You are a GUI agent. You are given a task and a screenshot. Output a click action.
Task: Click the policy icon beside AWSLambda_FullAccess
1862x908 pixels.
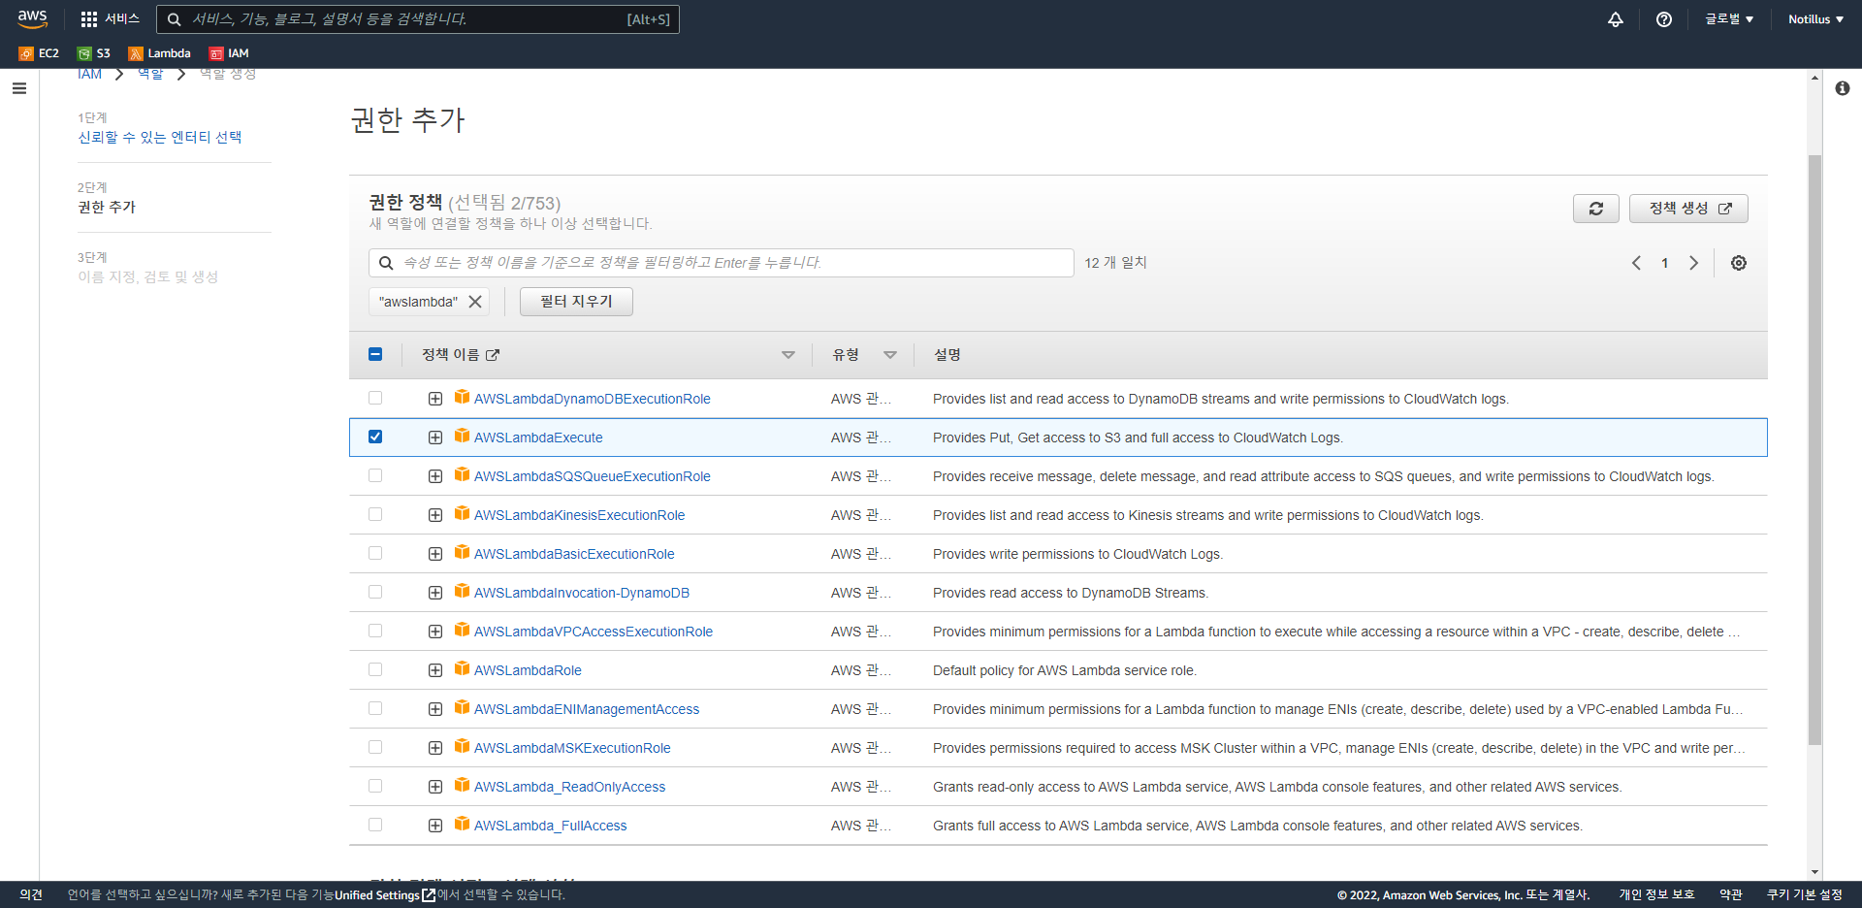[x=463, y=824]
